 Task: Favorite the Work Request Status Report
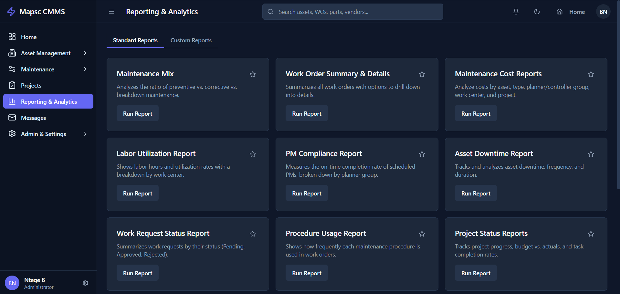(253, 234)
